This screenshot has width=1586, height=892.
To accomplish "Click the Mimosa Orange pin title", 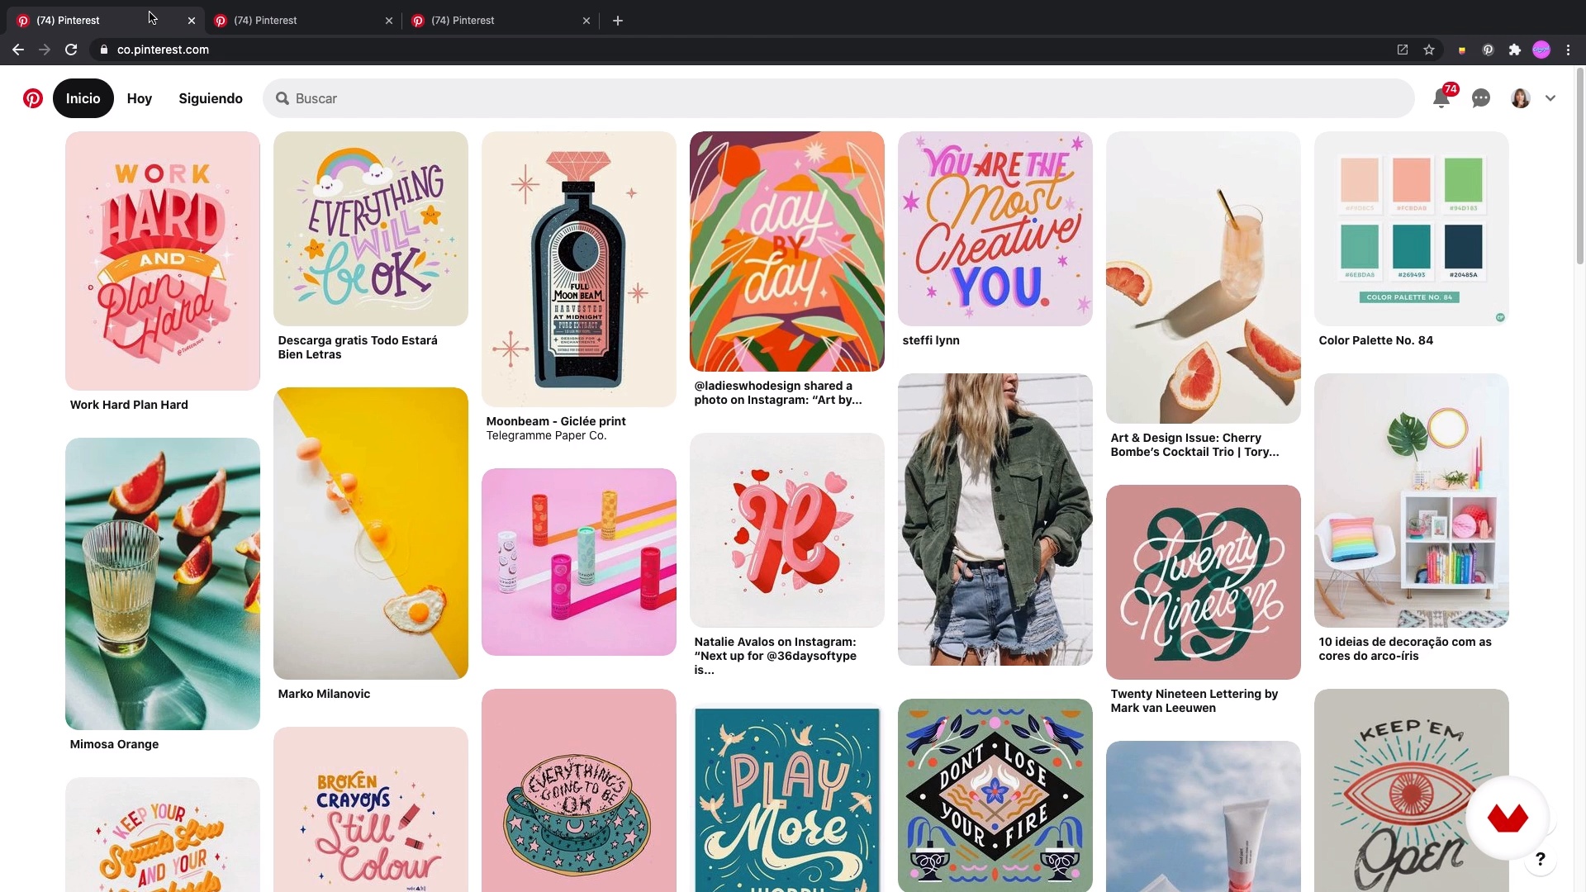I will click(114, 744).
